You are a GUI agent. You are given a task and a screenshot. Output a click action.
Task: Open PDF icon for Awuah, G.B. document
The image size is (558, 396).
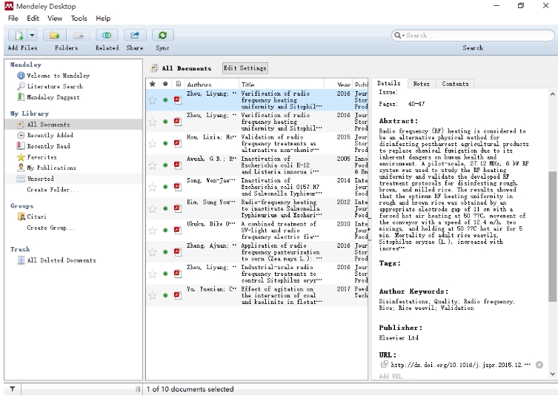click(178, 165)
